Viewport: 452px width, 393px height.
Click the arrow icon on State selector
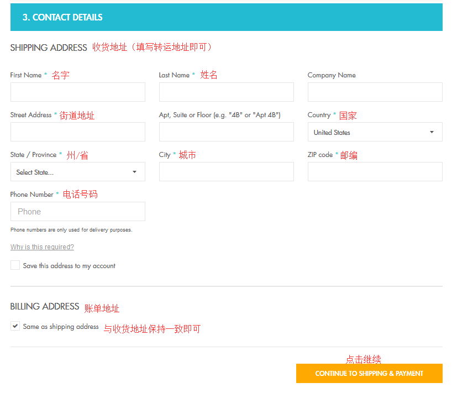click(x=134, y=172)
